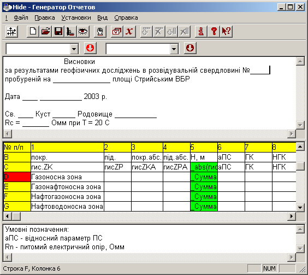Viewport: 308px width, 275px height.
Task: Open the second combo box dropdown arrow
Action: [x=174, y=49]
